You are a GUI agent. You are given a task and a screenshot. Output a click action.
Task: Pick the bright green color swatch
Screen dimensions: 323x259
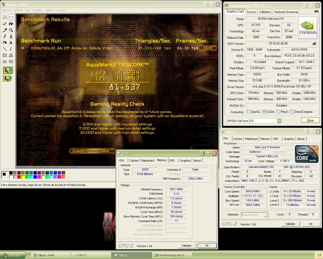(x=27, y=177)
